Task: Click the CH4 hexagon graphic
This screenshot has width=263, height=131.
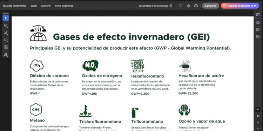Action: click(x=36, y=110)
